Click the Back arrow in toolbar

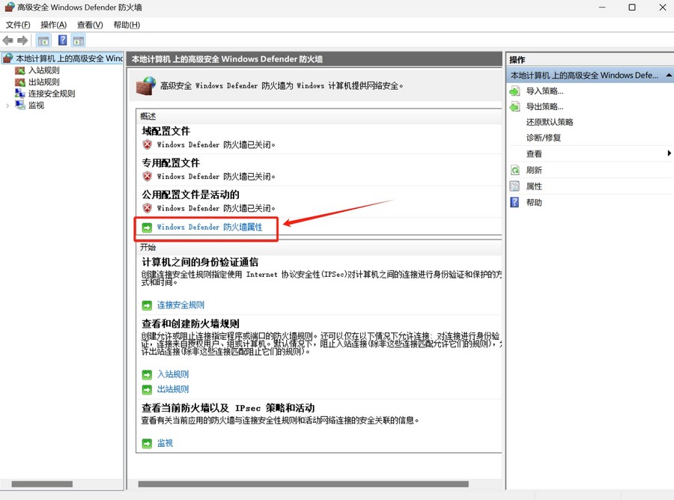(7, 41)
